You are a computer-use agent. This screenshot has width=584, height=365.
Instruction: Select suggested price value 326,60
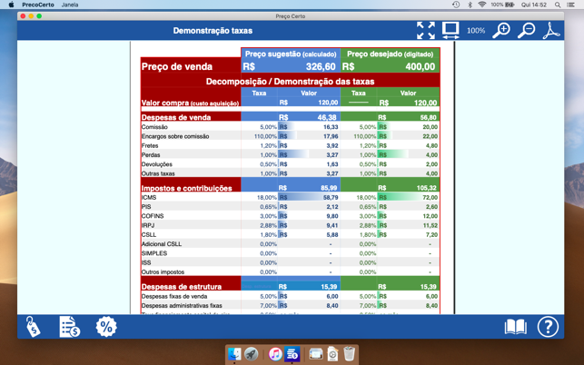point(321,66)
